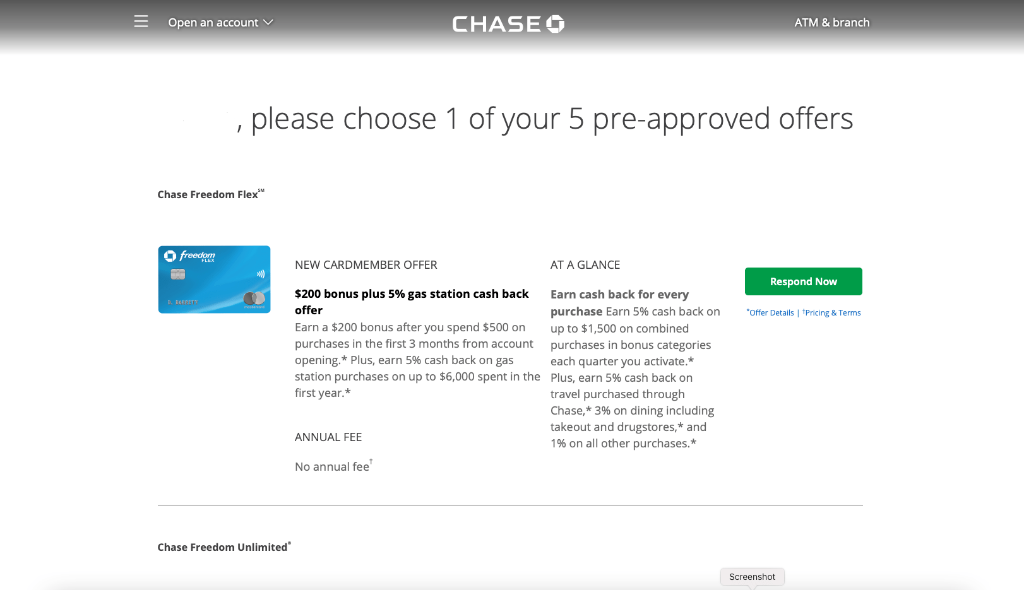The height and width of the screenshot is (590, 1024).
Task: Click the $200 bonus offer headline
Action: point(412,302)
